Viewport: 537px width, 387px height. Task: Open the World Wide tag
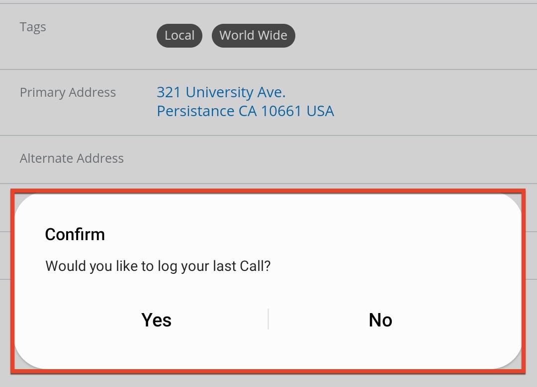click(253, 36)
